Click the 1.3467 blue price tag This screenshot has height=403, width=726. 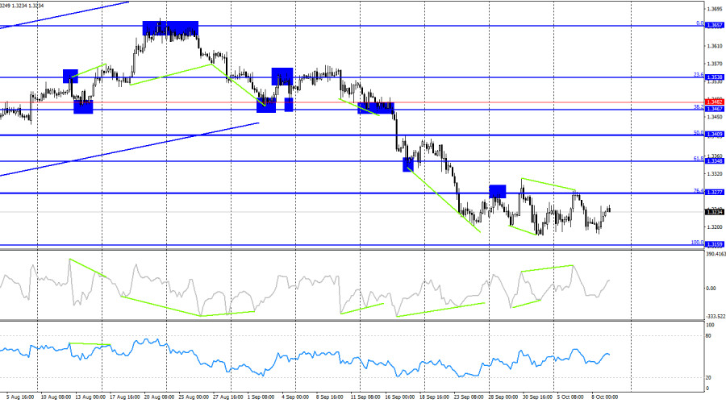[x=715, y=109]
